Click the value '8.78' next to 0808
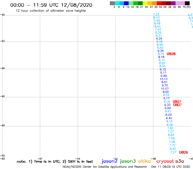This screenshot has width=193, height=169. (161, 54)
